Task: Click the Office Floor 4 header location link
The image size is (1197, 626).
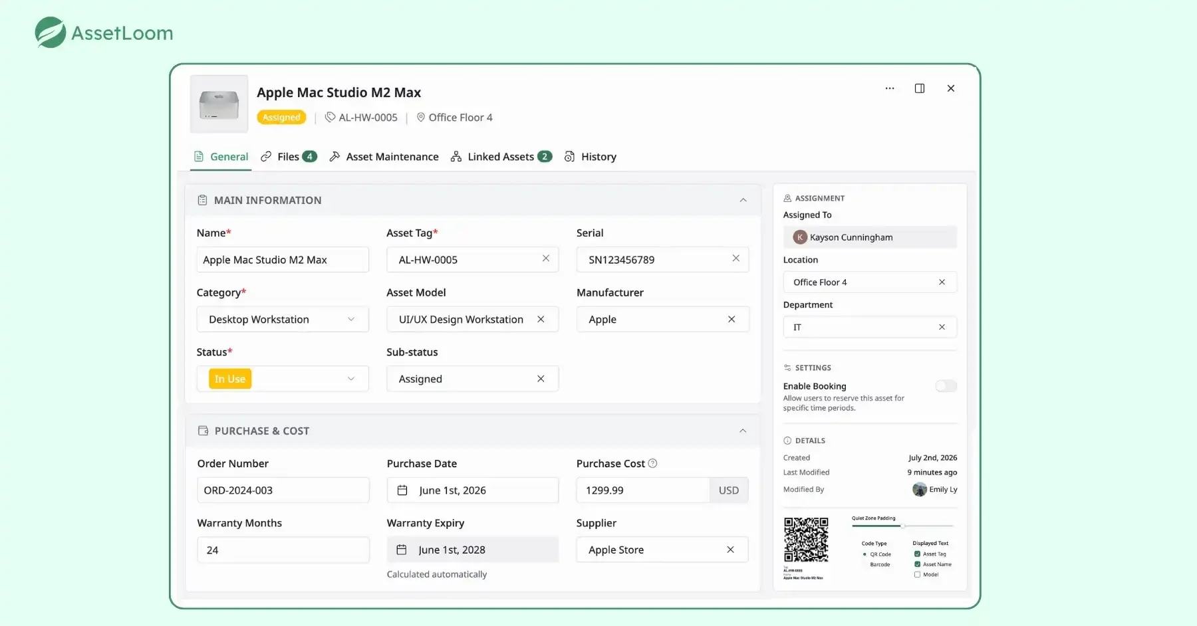Action: (x=454, y=118)
